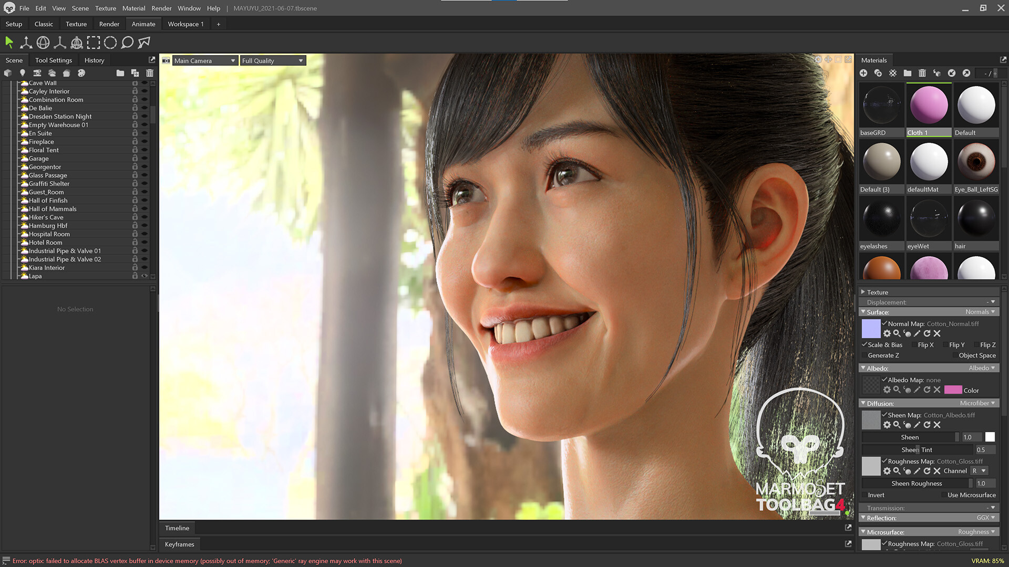1009x567 pixels.
Task: Select the translate gizmo tool
Action: (x=26, y=43)
